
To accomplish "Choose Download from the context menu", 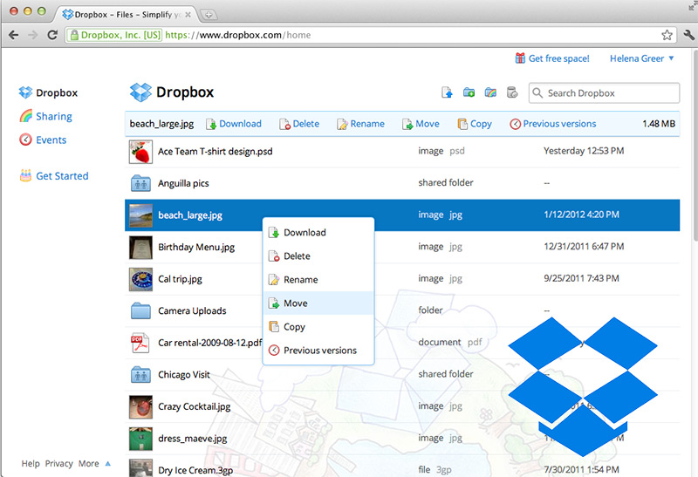I will 318,232.
